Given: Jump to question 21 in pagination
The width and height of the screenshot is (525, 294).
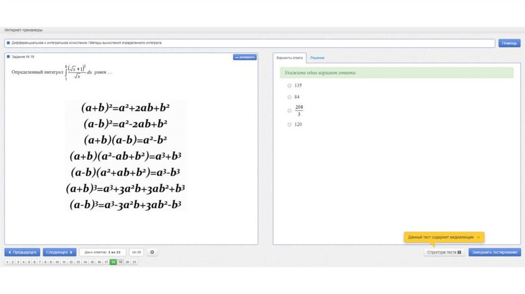Looking at the screenshot, I should [x=134, y=262].
